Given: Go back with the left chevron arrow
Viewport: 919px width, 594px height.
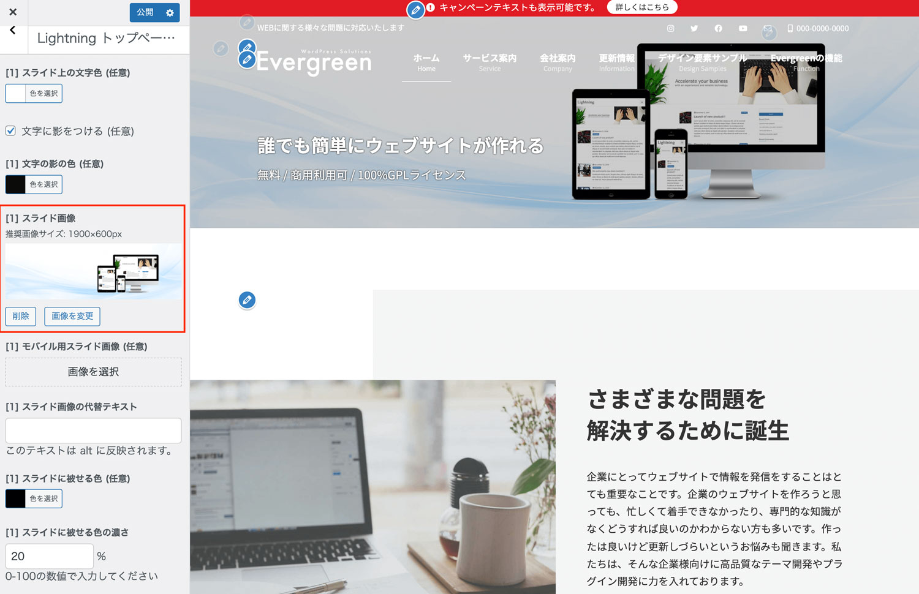Looking at the screenshot, I should coord(13,30).
